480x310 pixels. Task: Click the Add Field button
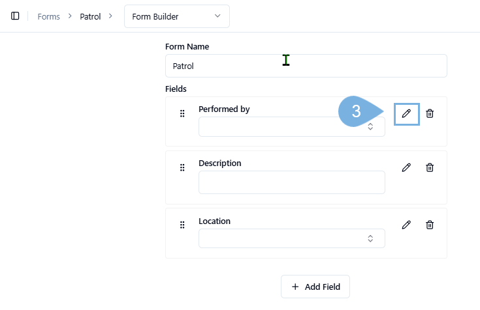pos(315,287)
